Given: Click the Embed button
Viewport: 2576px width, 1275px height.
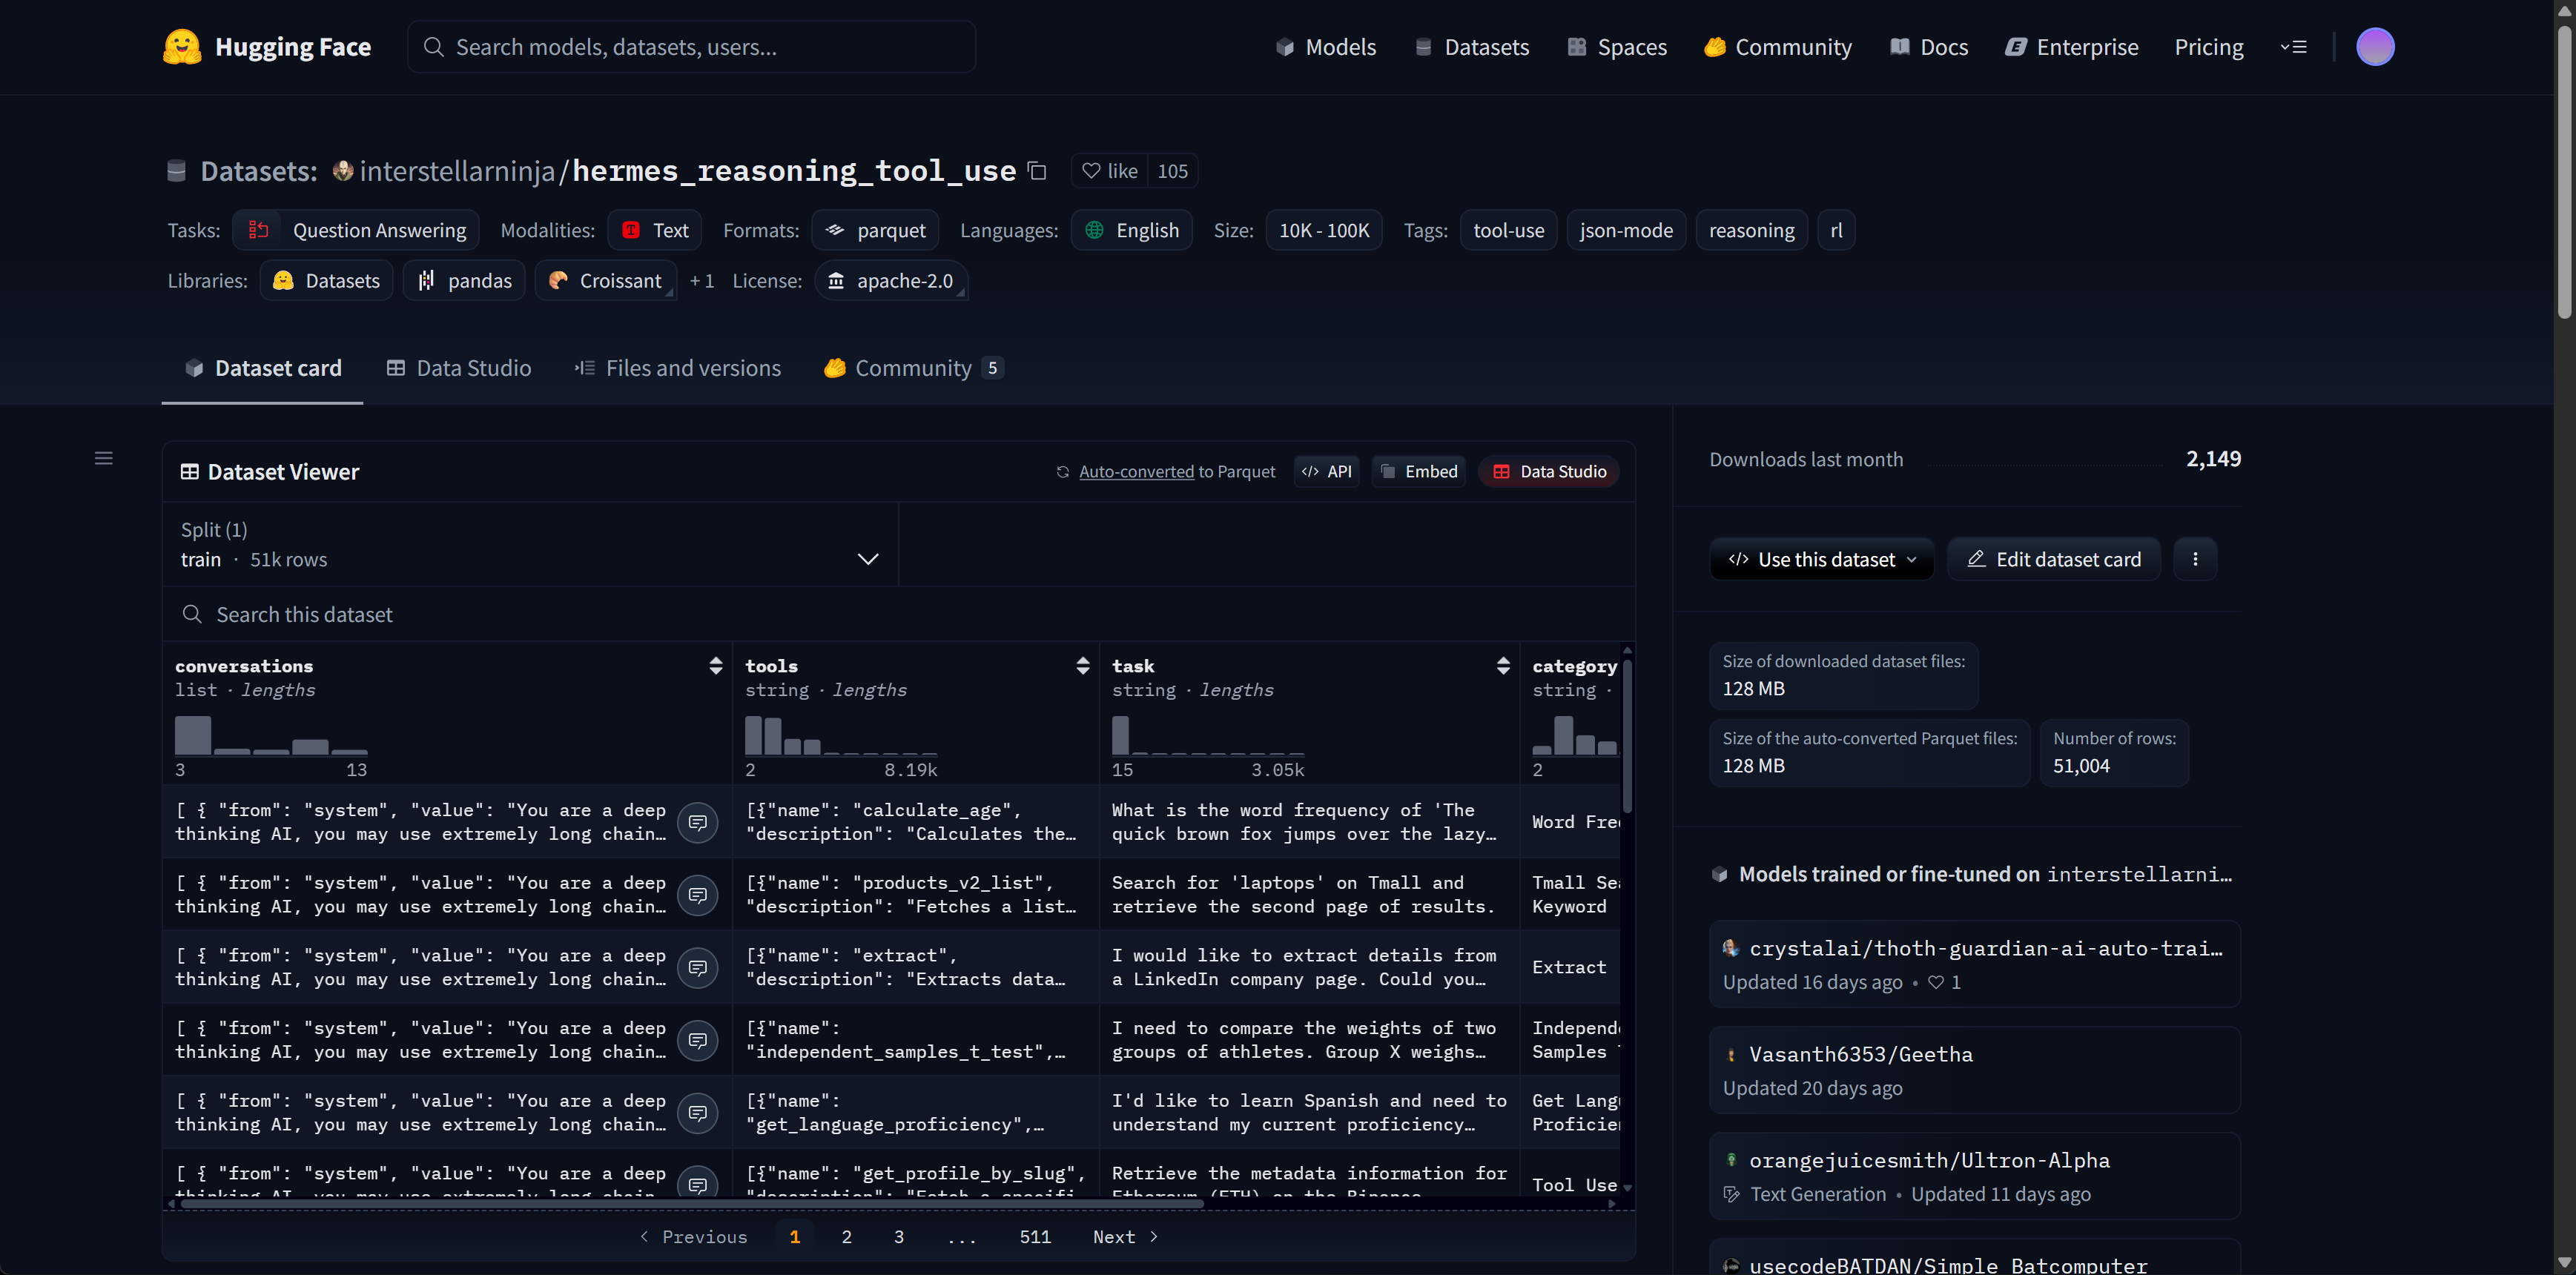Looking at the screenshot, I should coord(1419,471).
